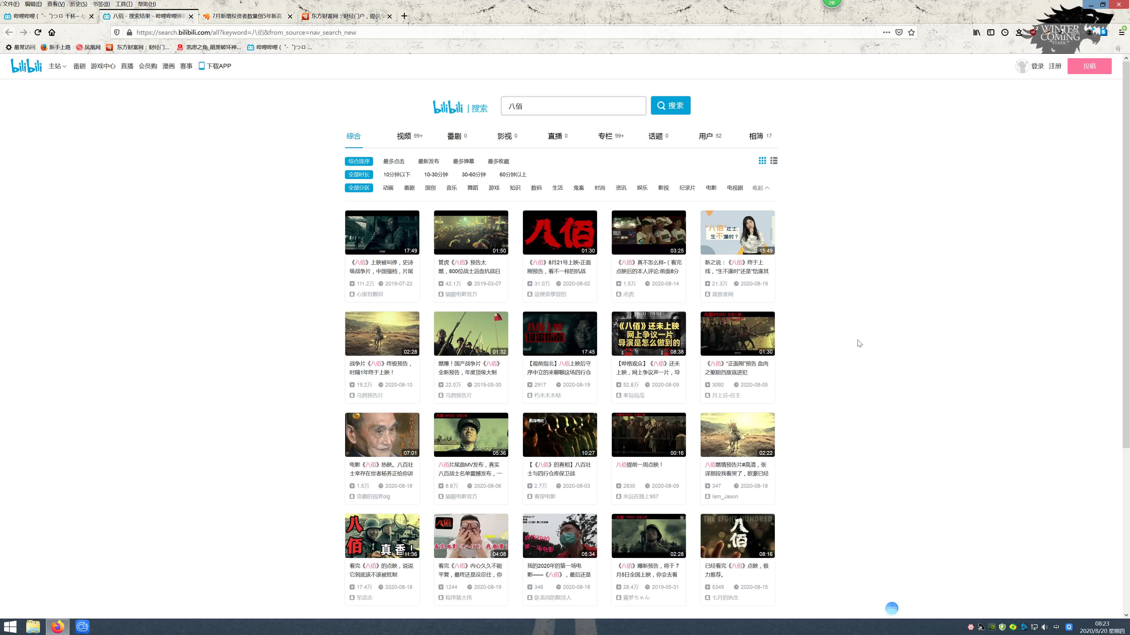1130x635 pixels.
Task: Open 游戏中心 navigation link
Action: coord(103,66)
